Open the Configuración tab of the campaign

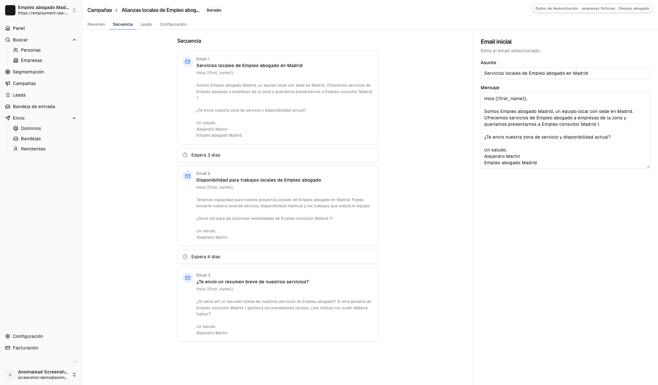tap(173, 24)
